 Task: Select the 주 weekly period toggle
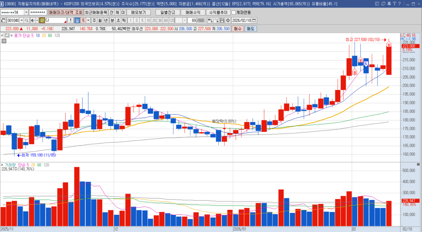pyautogui.click(x=94, y=20)
